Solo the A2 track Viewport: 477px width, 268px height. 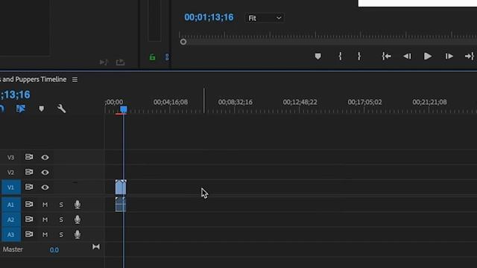coord(61,220)
